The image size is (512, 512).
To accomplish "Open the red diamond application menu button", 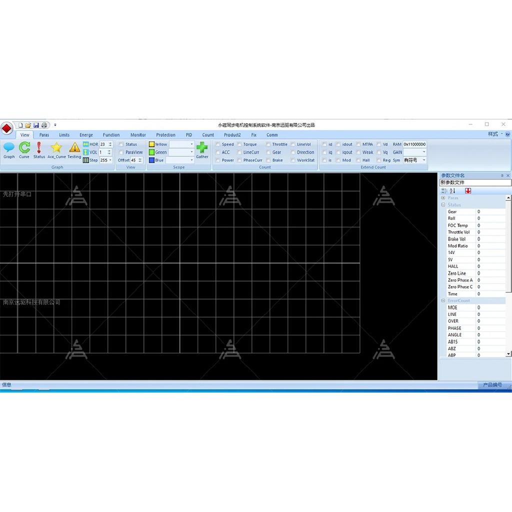I will (x=7, y=128).
